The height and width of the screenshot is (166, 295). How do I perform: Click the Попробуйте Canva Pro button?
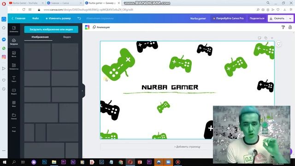[x=228, y=18]
